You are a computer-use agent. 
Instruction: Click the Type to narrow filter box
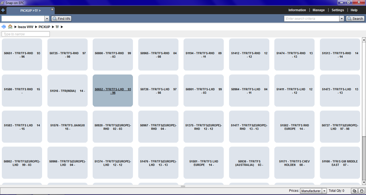tap(26, 34)
